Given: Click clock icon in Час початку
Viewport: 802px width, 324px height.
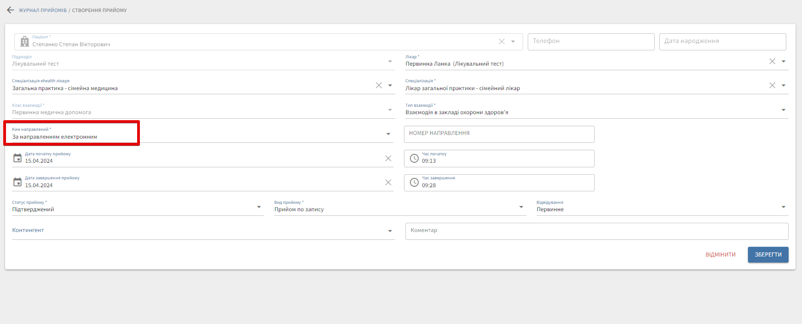Looking at the screenshot, I should 414,159.
